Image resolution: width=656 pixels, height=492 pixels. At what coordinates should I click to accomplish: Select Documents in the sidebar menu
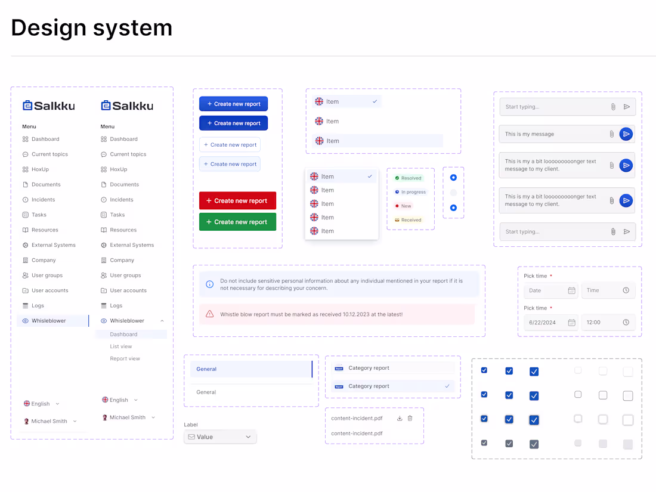47,184
